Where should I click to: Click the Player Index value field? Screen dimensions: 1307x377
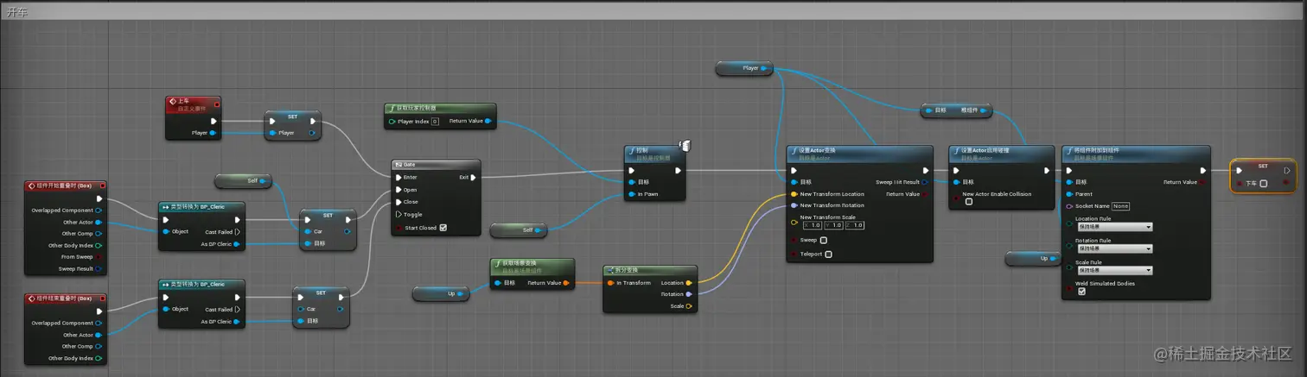click(435, 122)
